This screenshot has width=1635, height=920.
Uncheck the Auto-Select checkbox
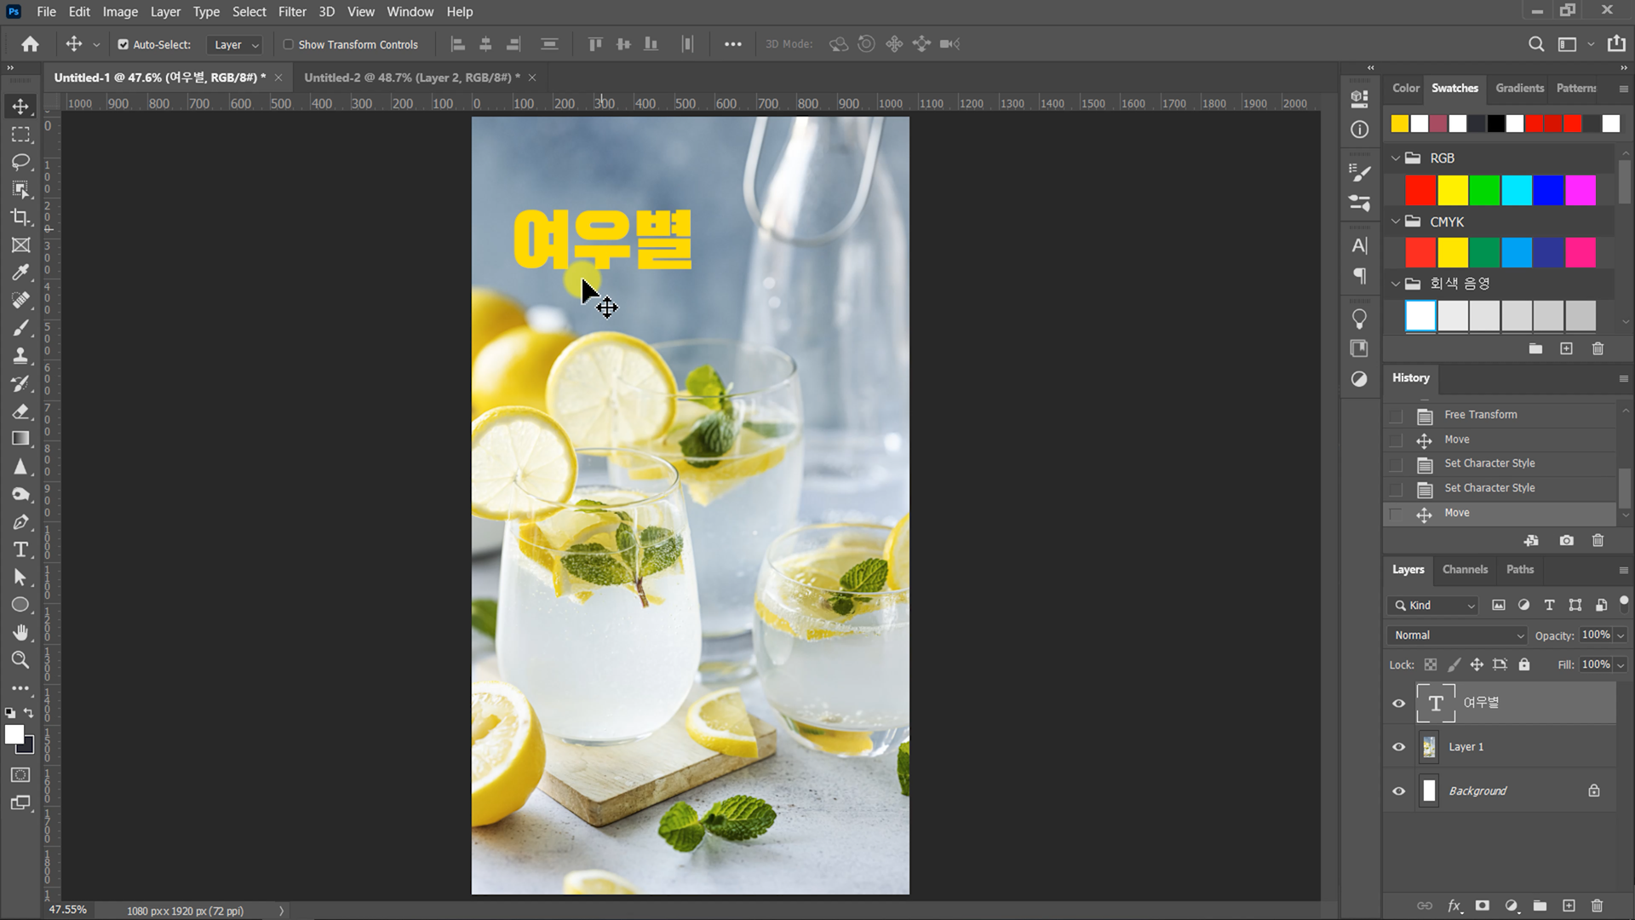click(123, 44)
